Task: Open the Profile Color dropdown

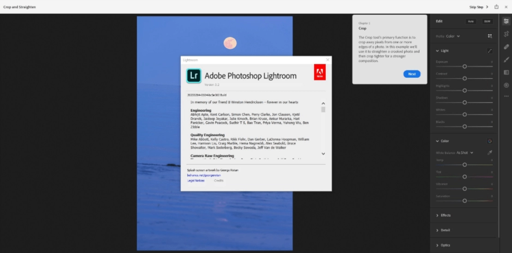Action: tap(453, 36)
